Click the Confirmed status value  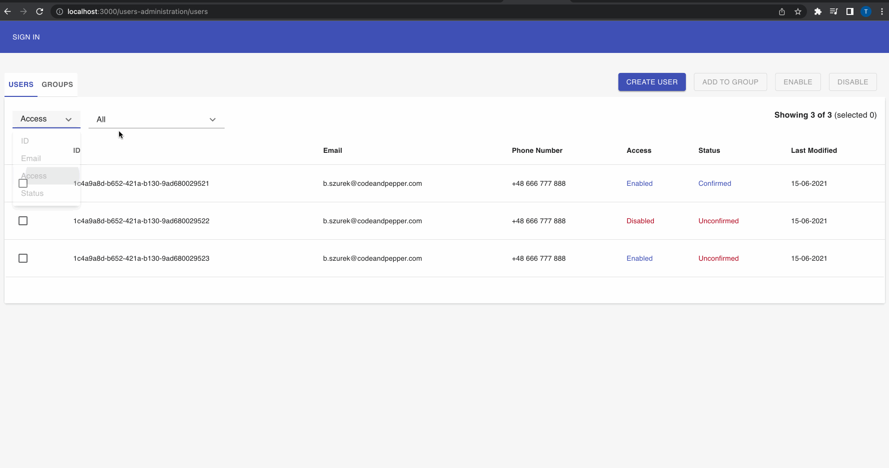click(x=715, y=183)
